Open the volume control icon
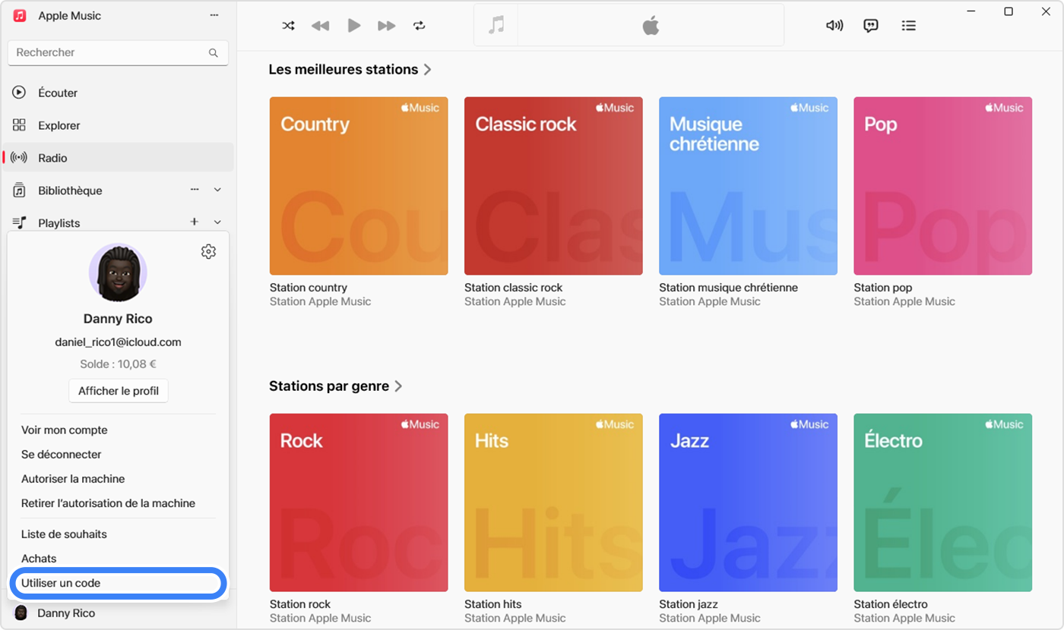Screen dimensions: 1064x630 click(x=834, y=25)
